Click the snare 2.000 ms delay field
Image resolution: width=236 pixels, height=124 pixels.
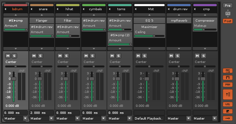coord(42,113)
